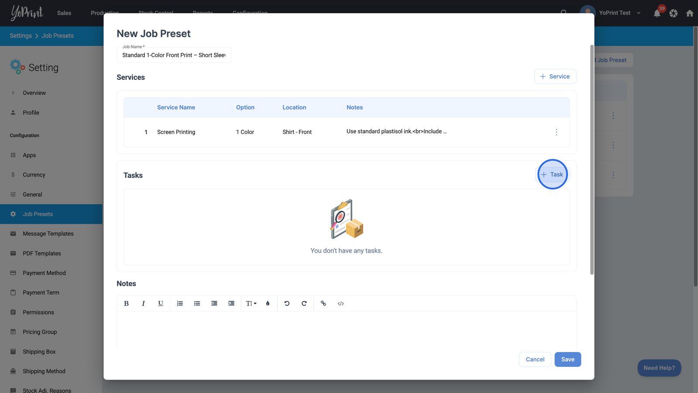The image size is (698, 393).
Task: Open the Sales menu
Action: [64, 13]
